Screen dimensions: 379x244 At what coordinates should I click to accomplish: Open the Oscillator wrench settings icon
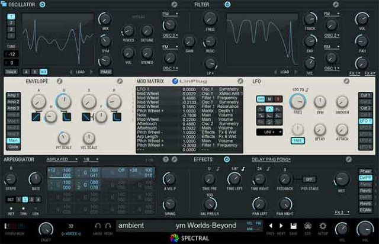pyautogui.click(x=174, y=4)
